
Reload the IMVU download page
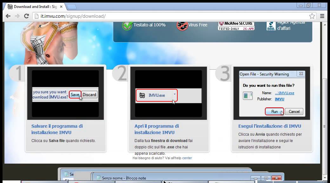(26, 16)
